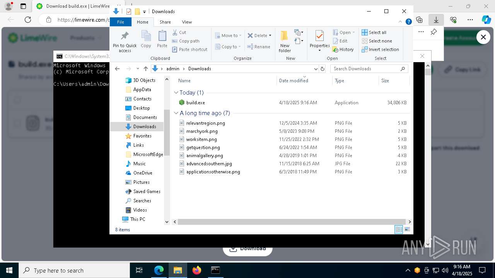Click the Delete ribbon button
495x278 pixels.
[x=257, y=36]
